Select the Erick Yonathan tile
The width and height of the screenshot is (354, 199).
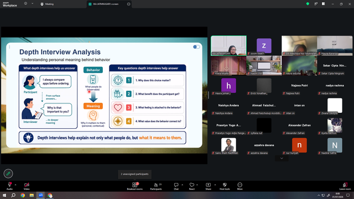pyautogui.click(x=264, y=86)
